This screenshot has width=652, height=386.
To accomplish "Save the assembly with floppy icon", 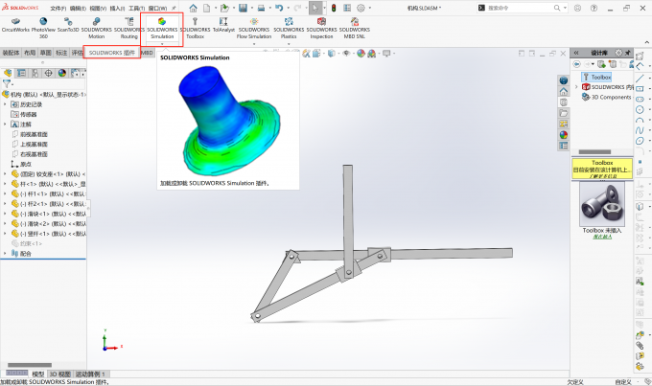I will (x=243, y=8).
